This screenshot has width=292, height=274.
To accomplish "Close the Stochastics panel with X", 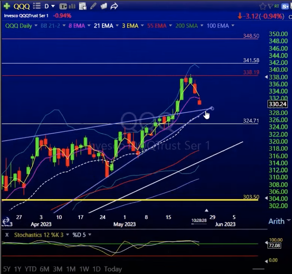I will pyautogui.click(x=7, y=235).
